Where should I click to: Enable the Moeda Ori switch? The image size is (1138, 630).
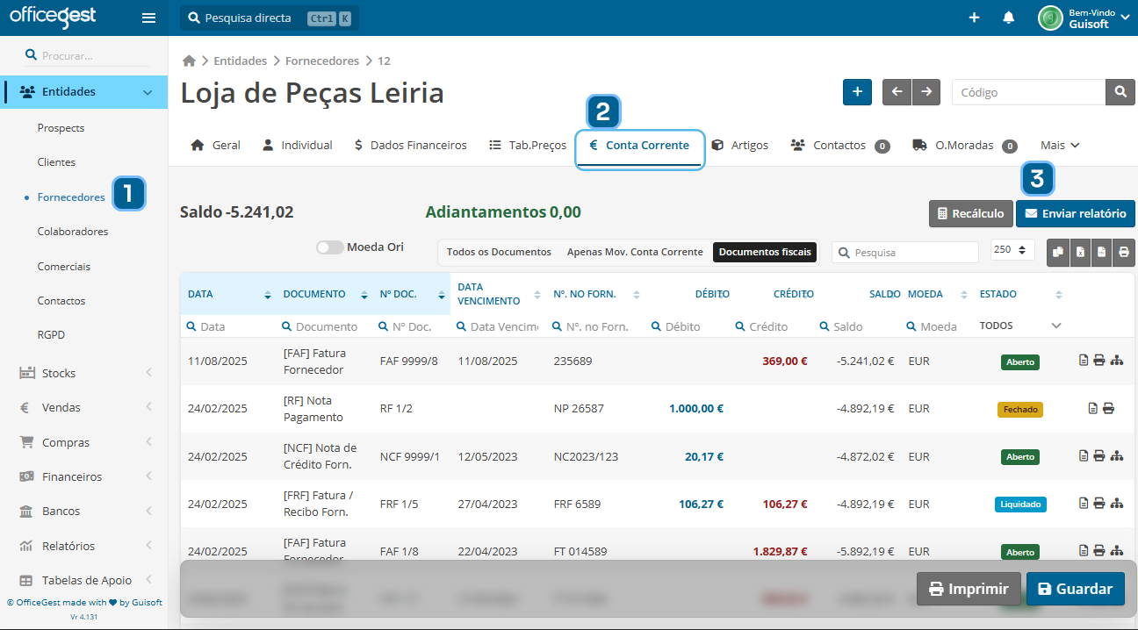(x=330, y=247)
